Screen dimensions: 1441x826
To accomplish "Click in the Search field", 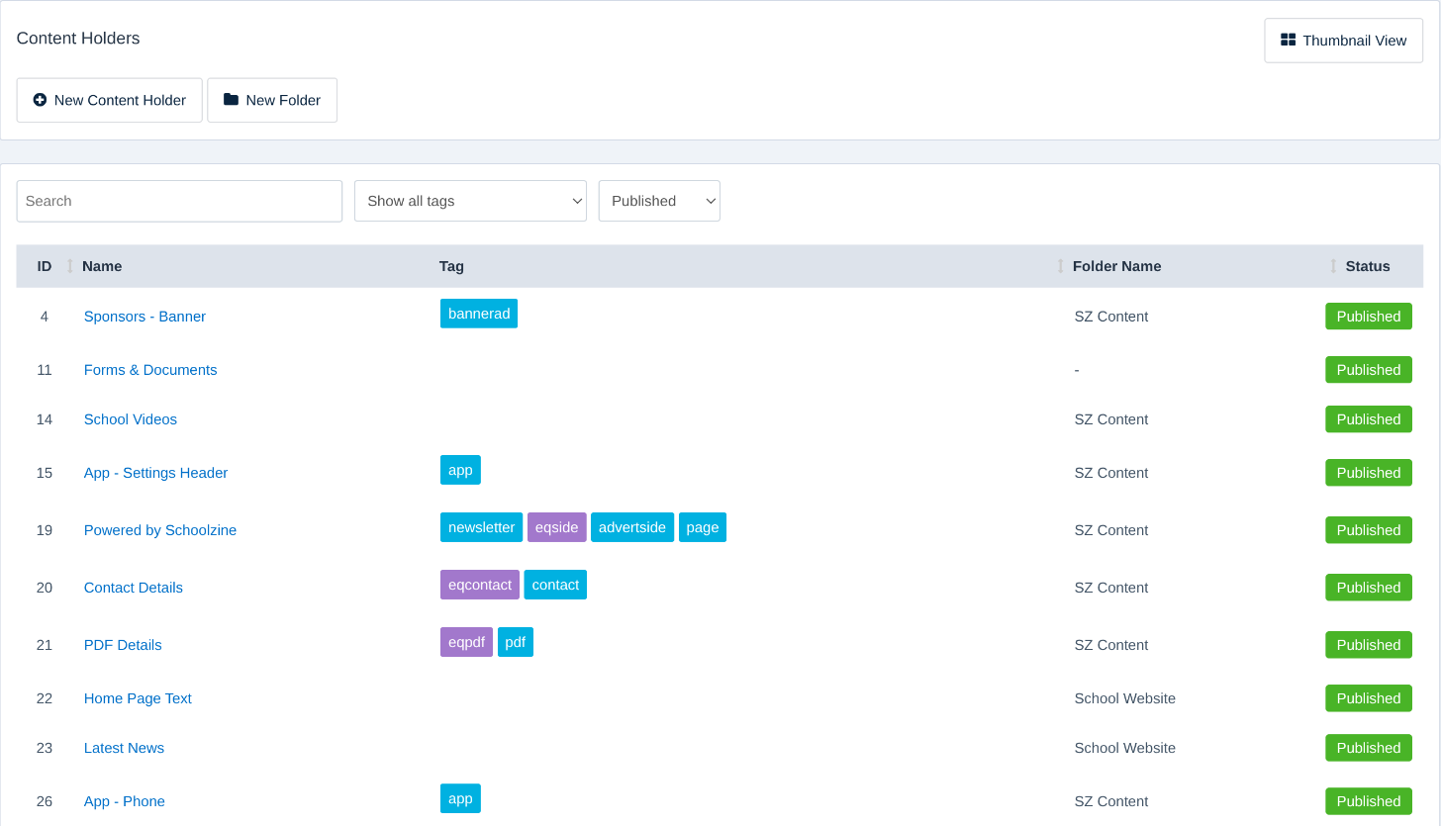I will click(x=179, y=201).
